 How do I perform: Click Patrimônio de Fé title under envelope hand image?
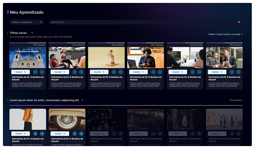click(x=106, y=78)
